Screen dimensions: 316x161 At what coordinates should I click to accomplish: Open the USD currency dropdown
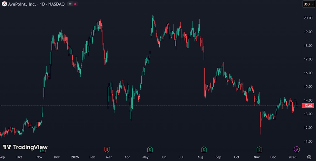click(309, 4)
